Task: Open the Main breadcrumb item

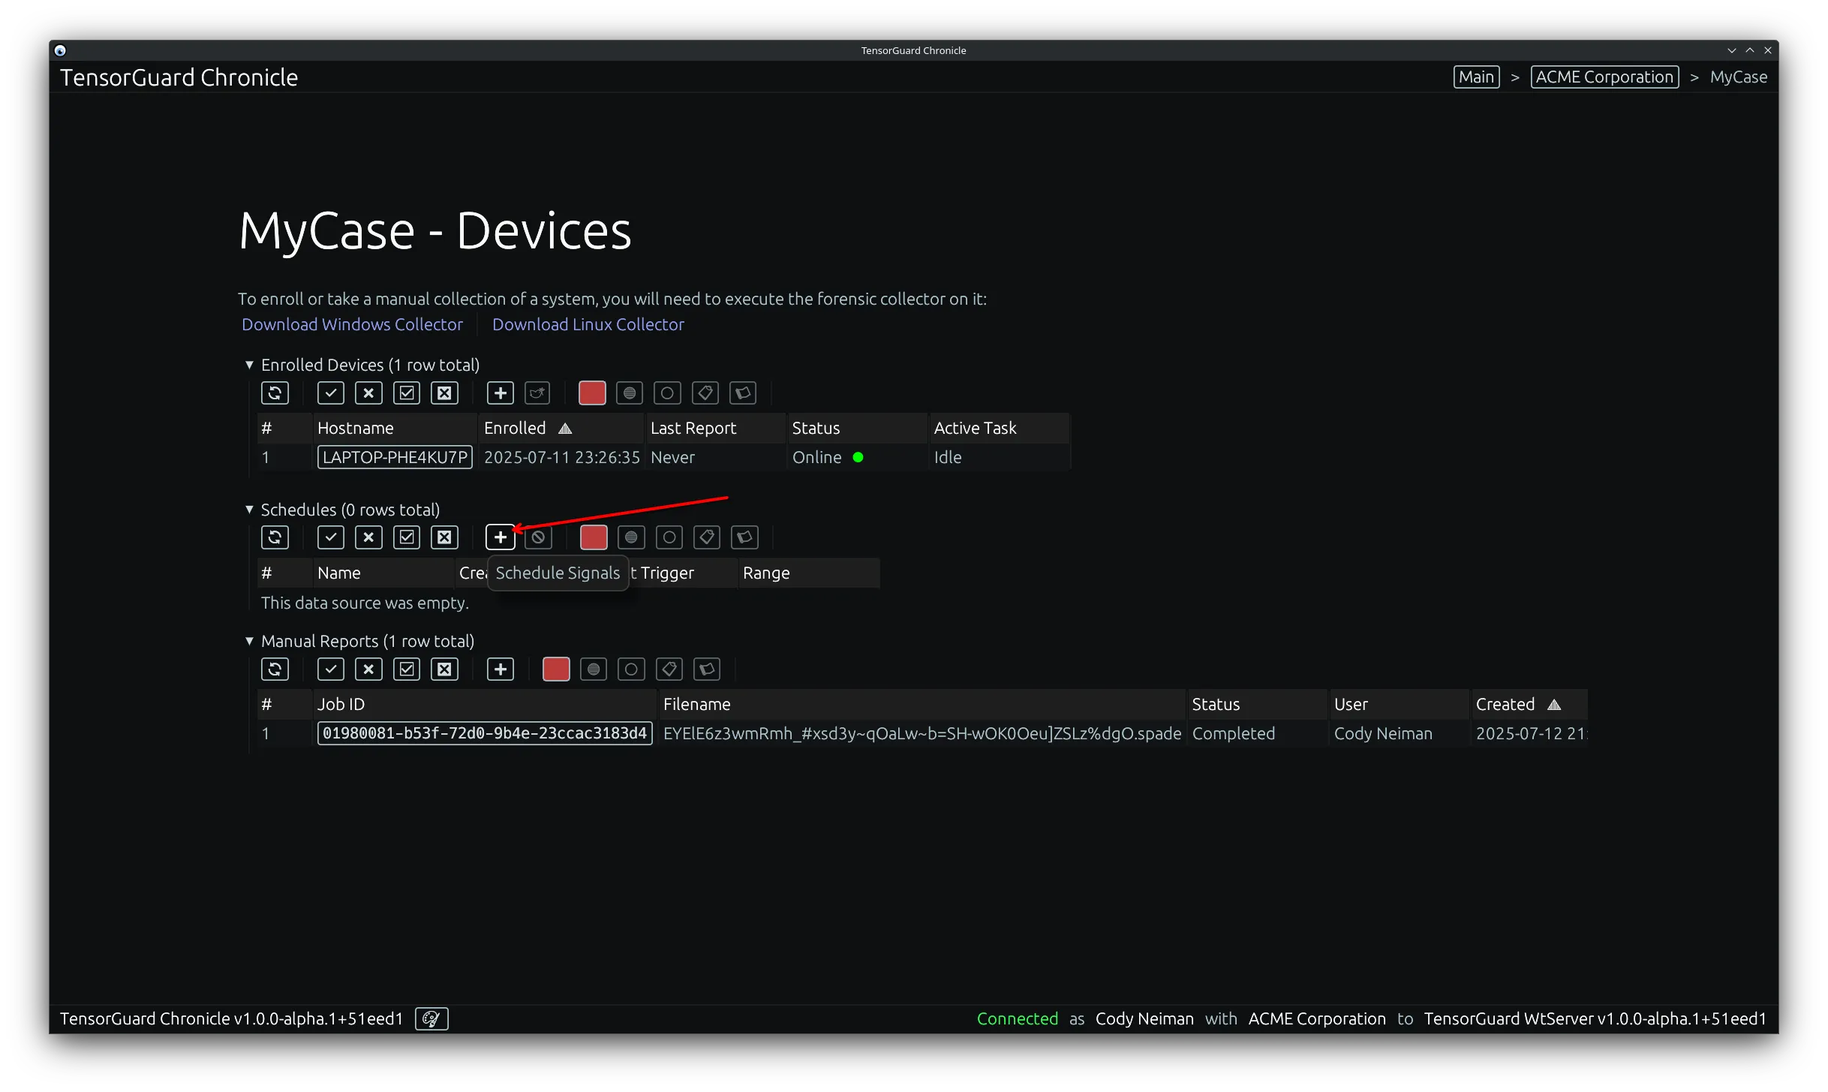Action: click(1475, 77)
